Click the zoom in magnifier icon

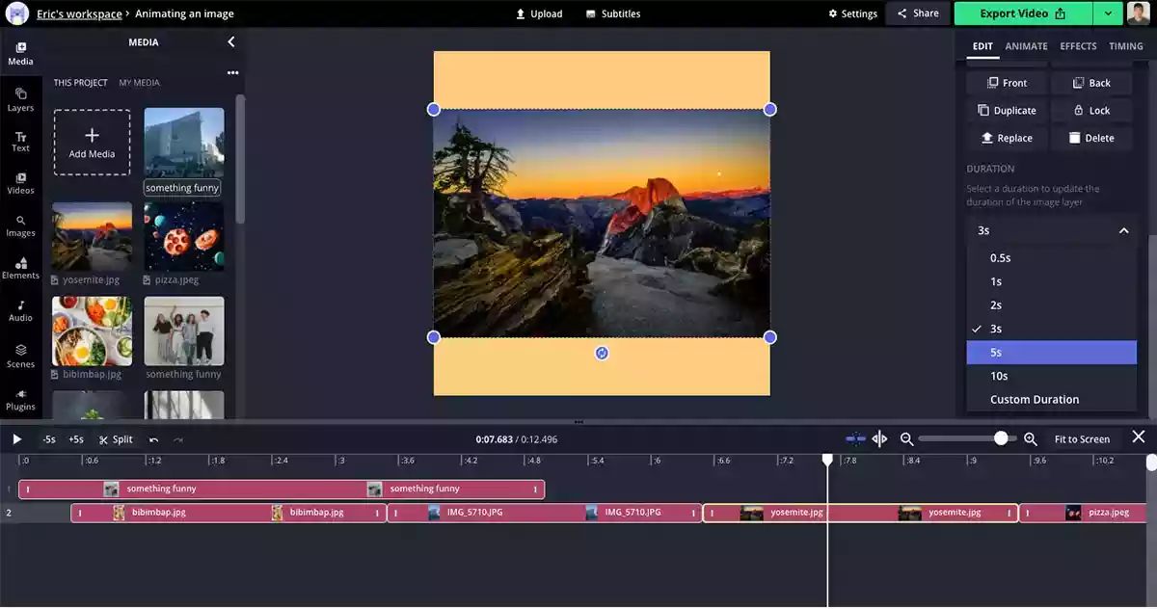coord(1030,439)
